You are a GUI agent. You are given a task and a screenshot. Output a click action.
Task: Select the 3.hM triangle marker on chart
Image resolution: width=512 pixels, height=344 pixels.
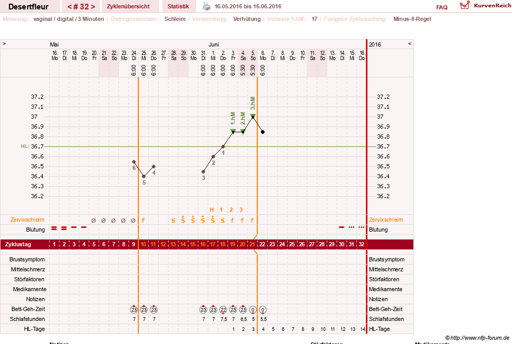click(253, 116)
